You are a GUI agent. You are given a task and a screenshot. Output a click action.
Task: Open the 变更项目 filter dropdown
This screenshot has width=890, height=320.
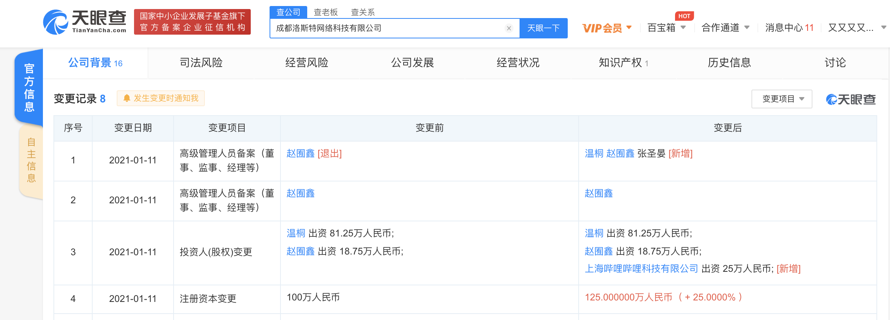pos(782,99)
